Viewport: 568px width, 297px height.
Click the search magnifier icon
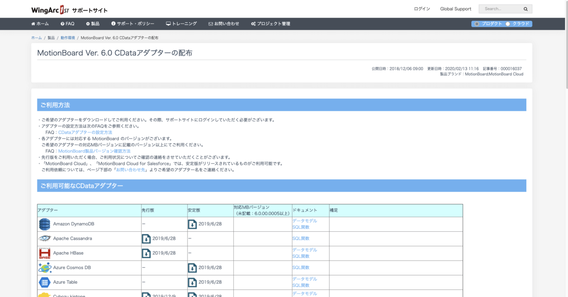point(525,9)
